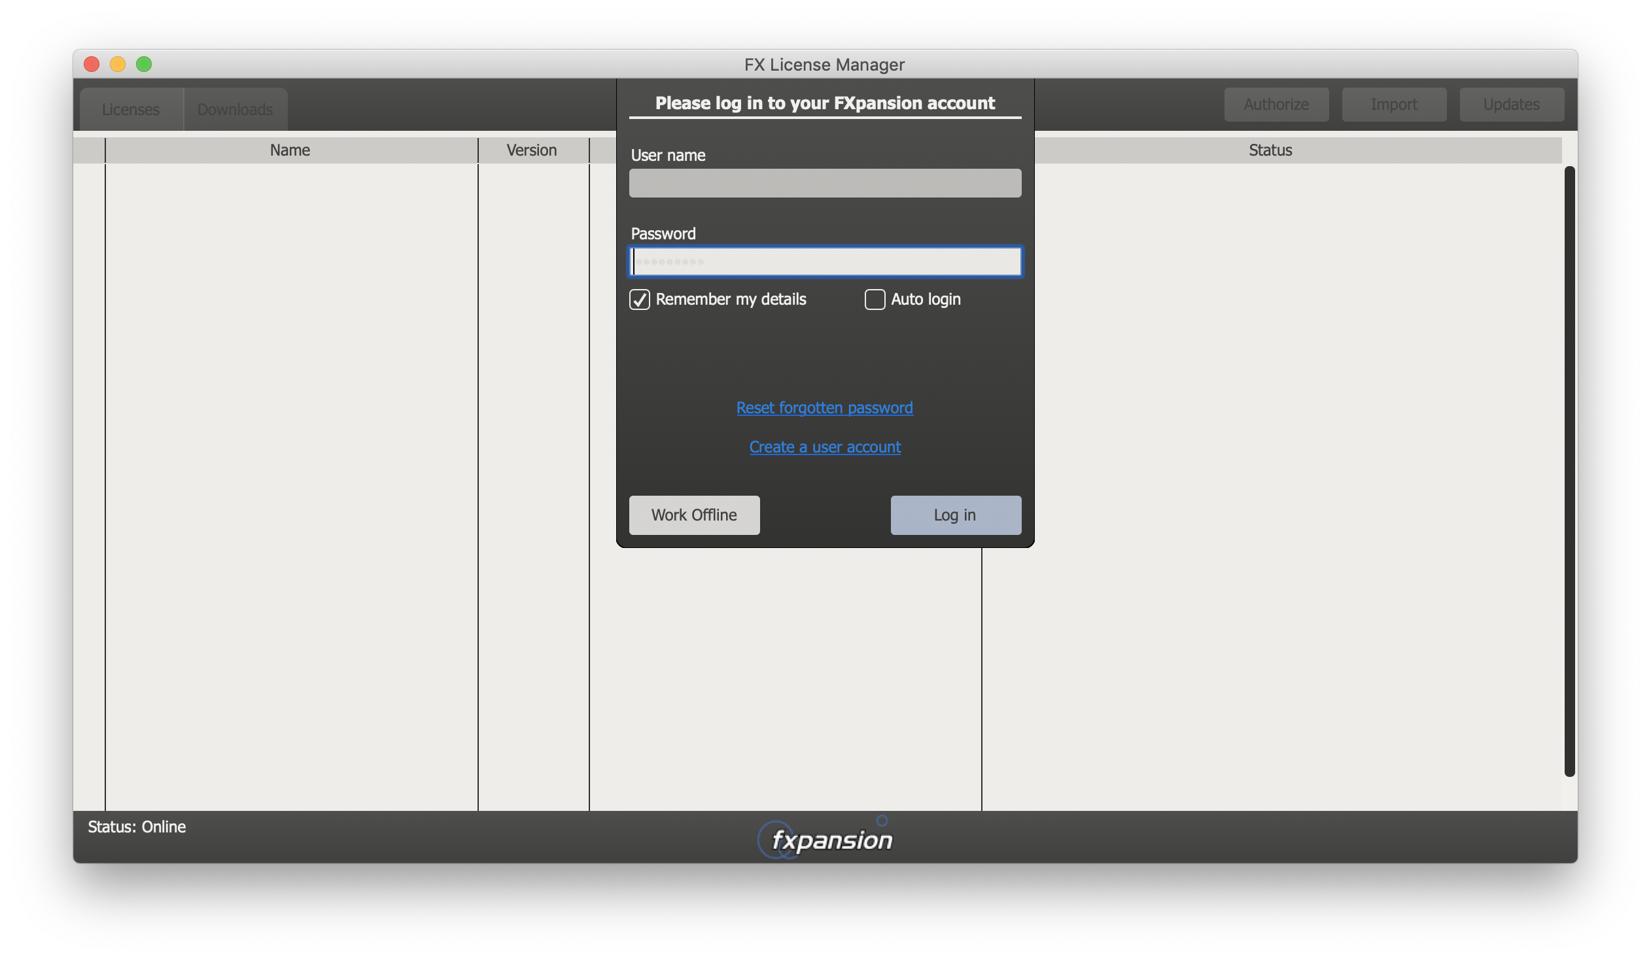The image size is (1651, 960).
Task: Sort by the Name column header
Action: [290, 150]
